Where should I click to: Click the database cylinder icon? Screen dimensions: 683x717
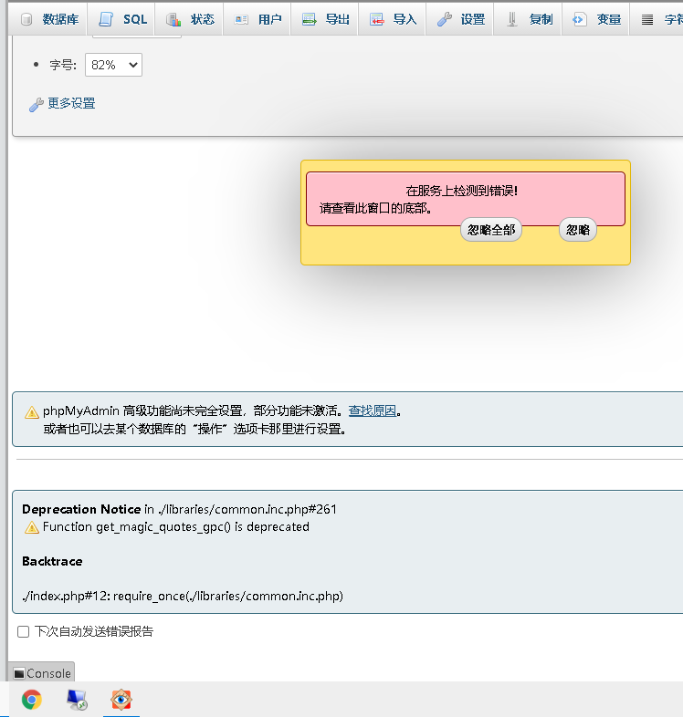click(26, 19)
